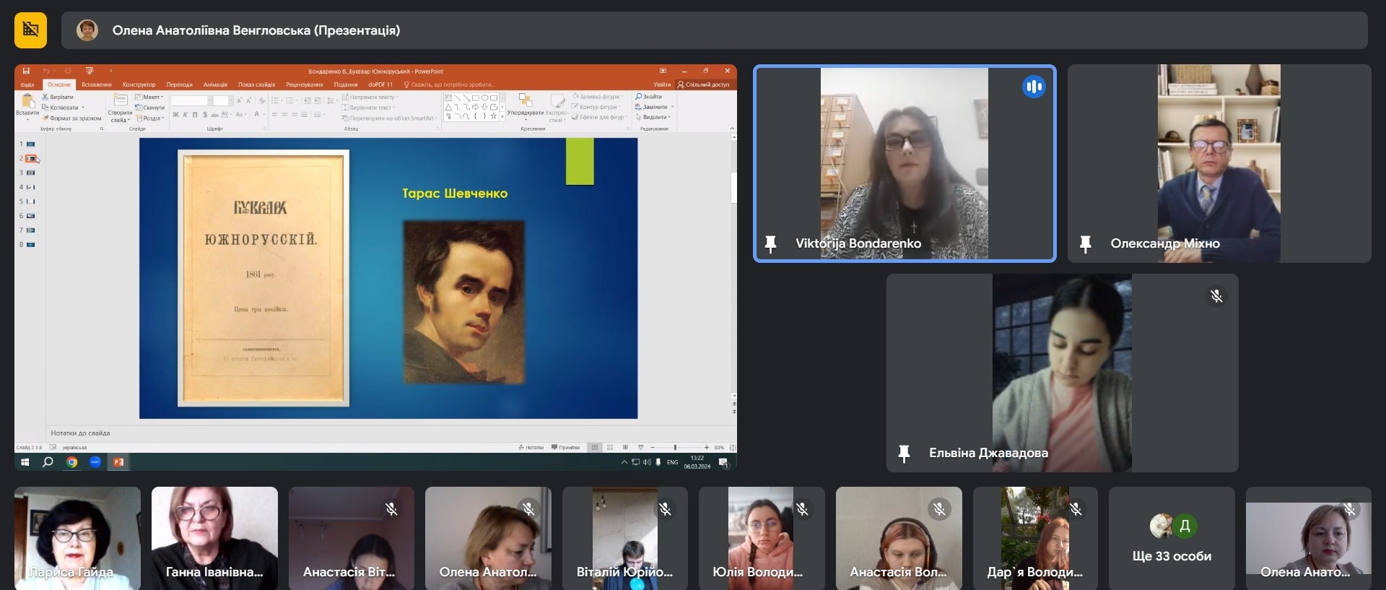Toggle italic (К) formatting in the ribbon
1386x590 pixels.
click(185, 115)
